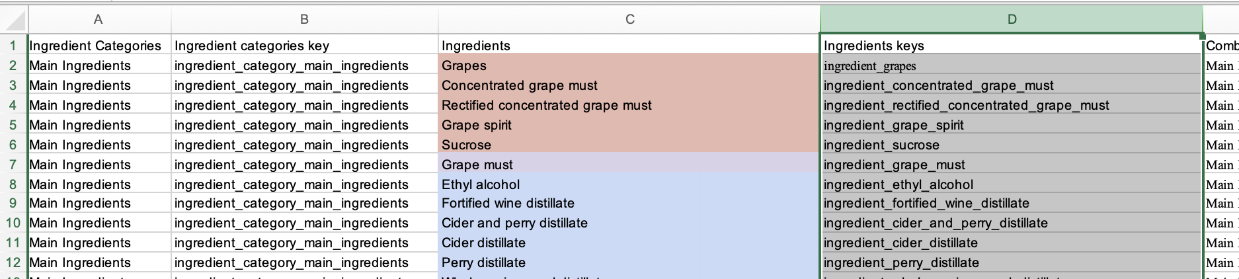
Task: Select row 12 header
Action: point(13,262)
